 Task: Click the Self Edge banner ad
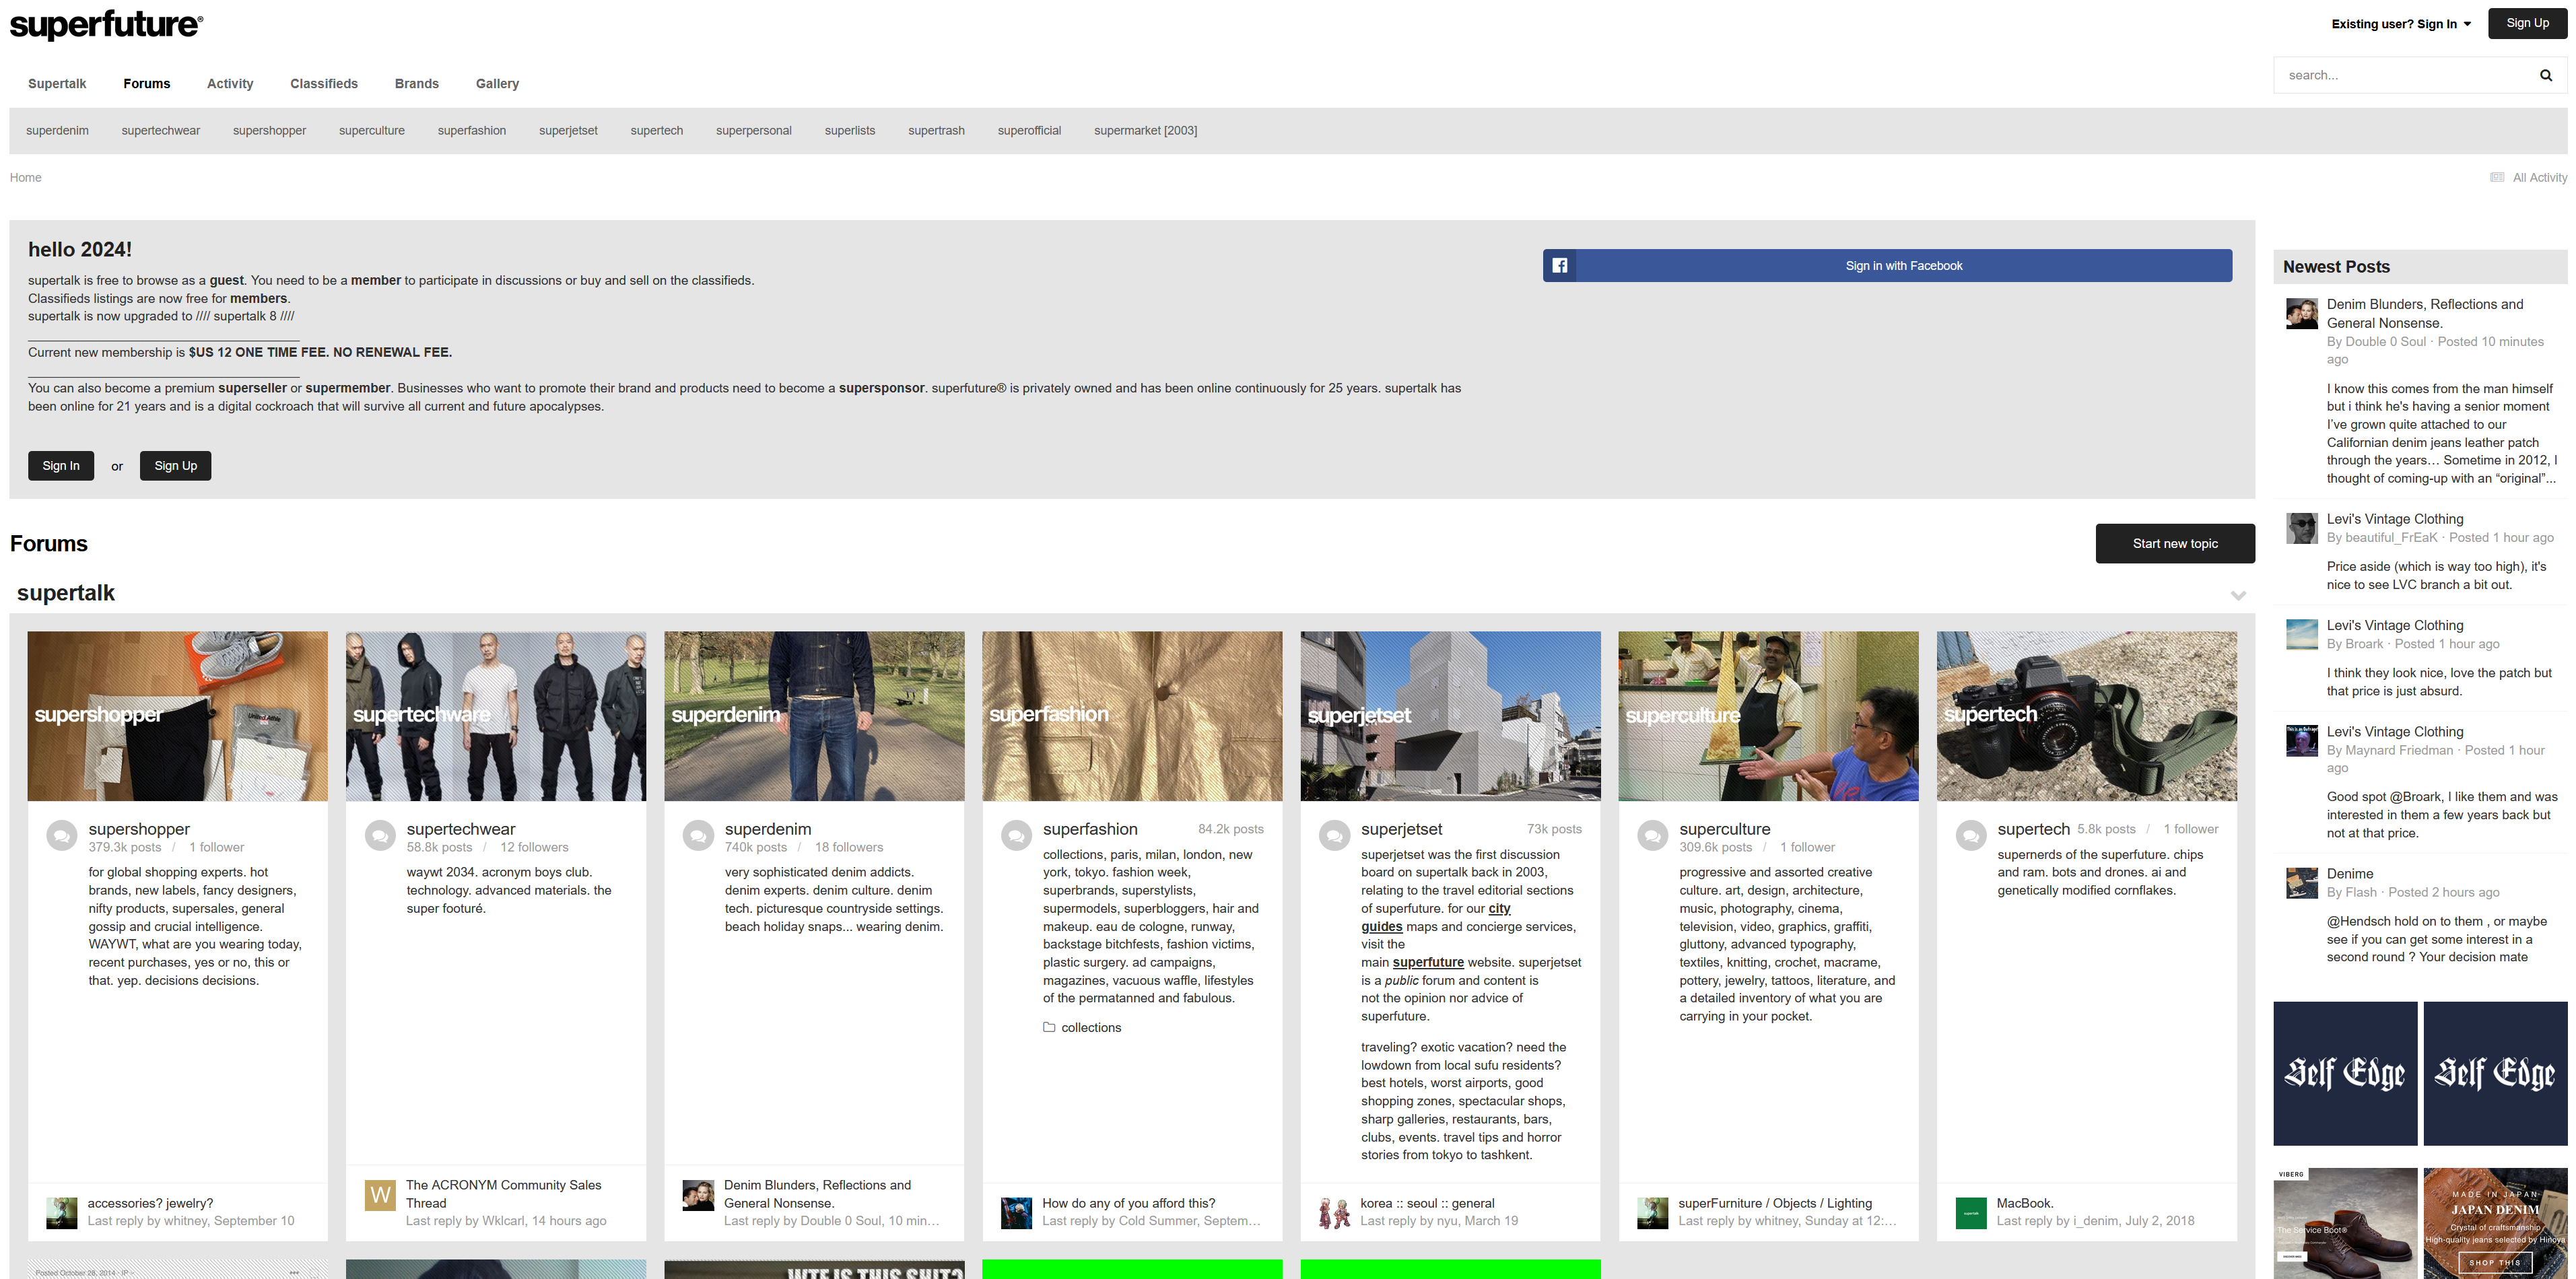click(x=2344, y=1073)
